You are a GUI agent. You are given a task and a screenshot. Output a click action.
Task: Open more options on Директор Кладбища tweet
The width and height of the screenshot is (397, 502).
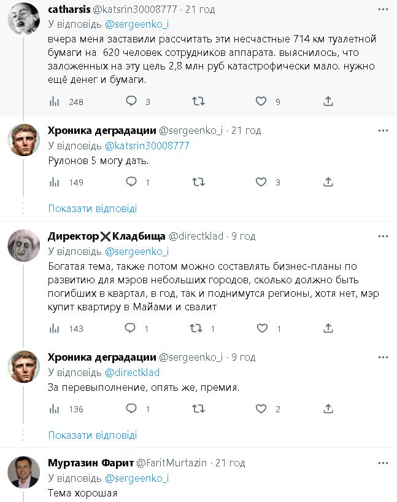click(384, 236)
